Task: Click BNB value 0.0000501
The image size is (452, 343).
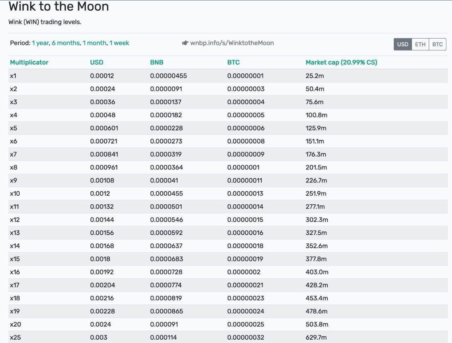Action: coord(166,207)
